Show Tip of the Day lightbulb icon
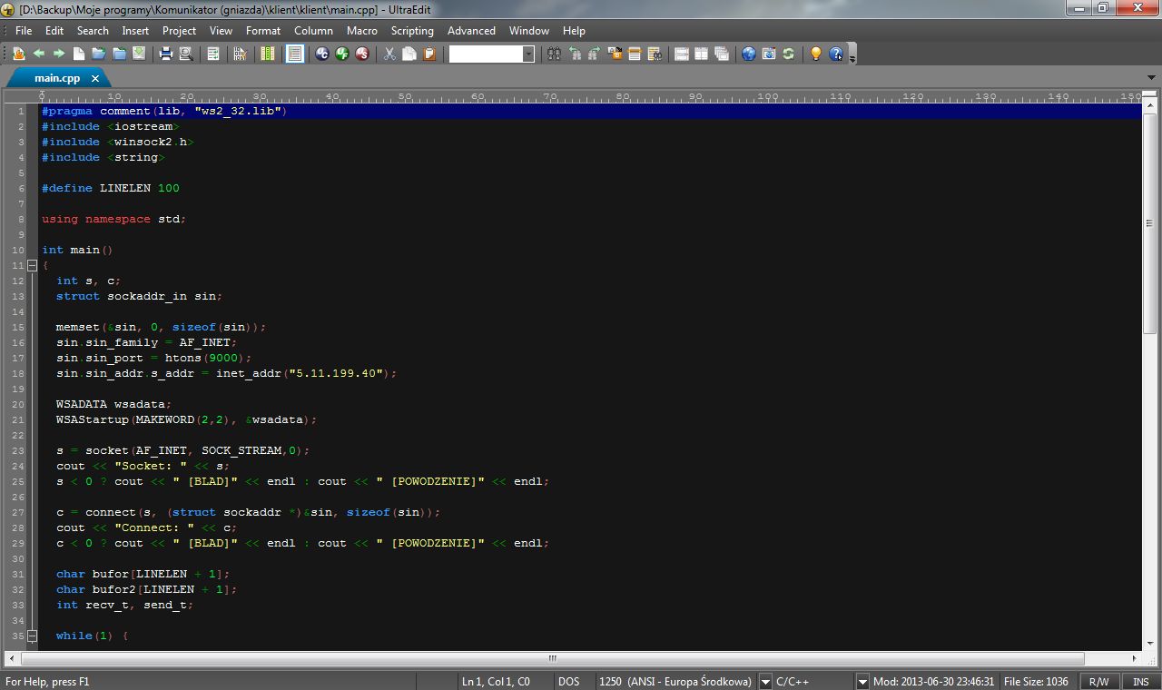The width and height of the screenshot is (1162, 690). coord(815,54)
